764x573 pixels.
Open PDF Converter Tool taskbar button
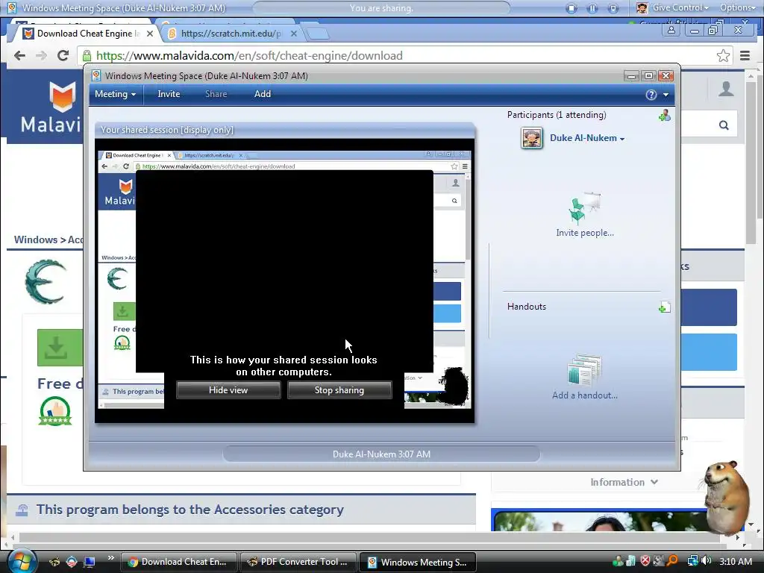click(298, 562)
